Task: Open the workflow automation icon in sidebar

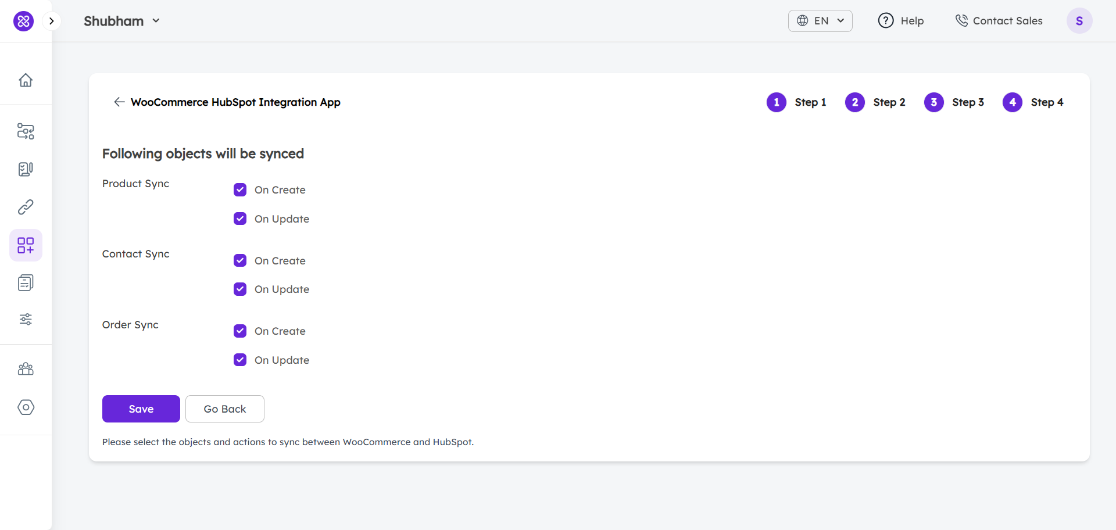Action: click(26, 131)
